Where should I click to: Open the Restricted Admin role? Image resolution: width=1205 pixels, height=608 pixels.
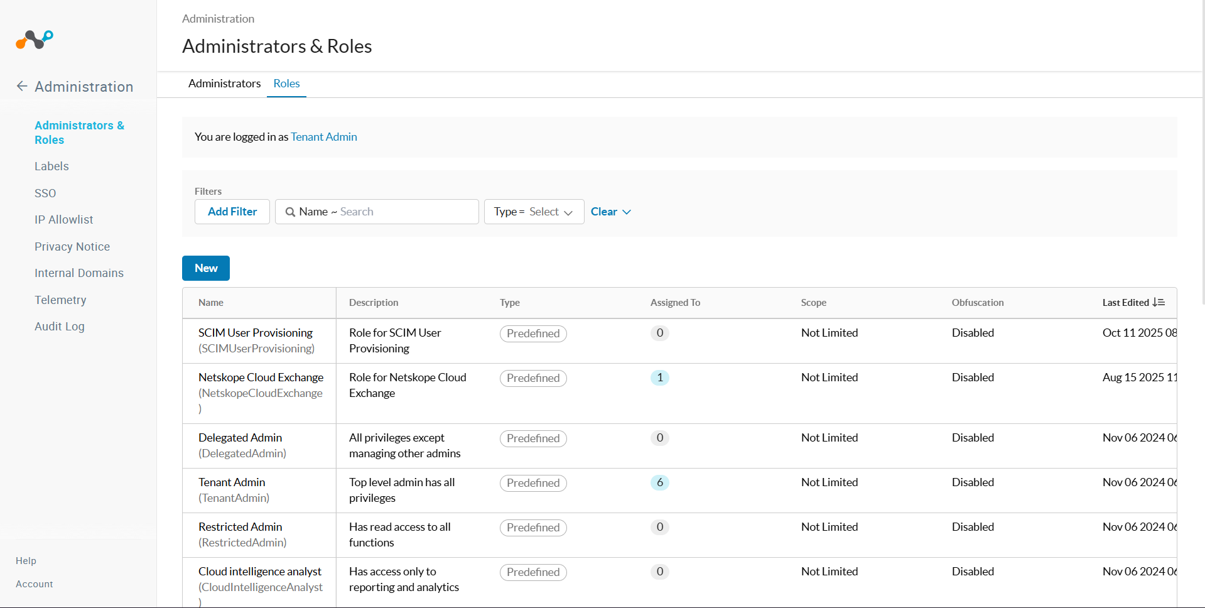[240, 526]
